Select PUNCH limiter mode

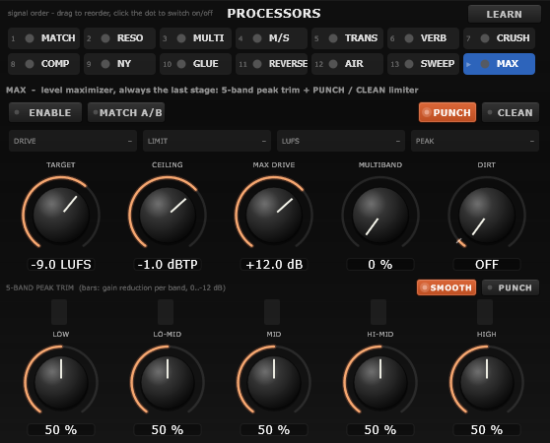coord(447,112)
